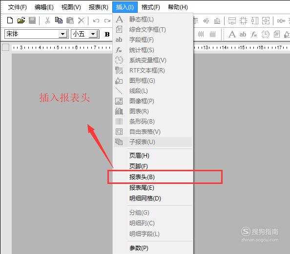Cut the selected item

click(47, 20)
